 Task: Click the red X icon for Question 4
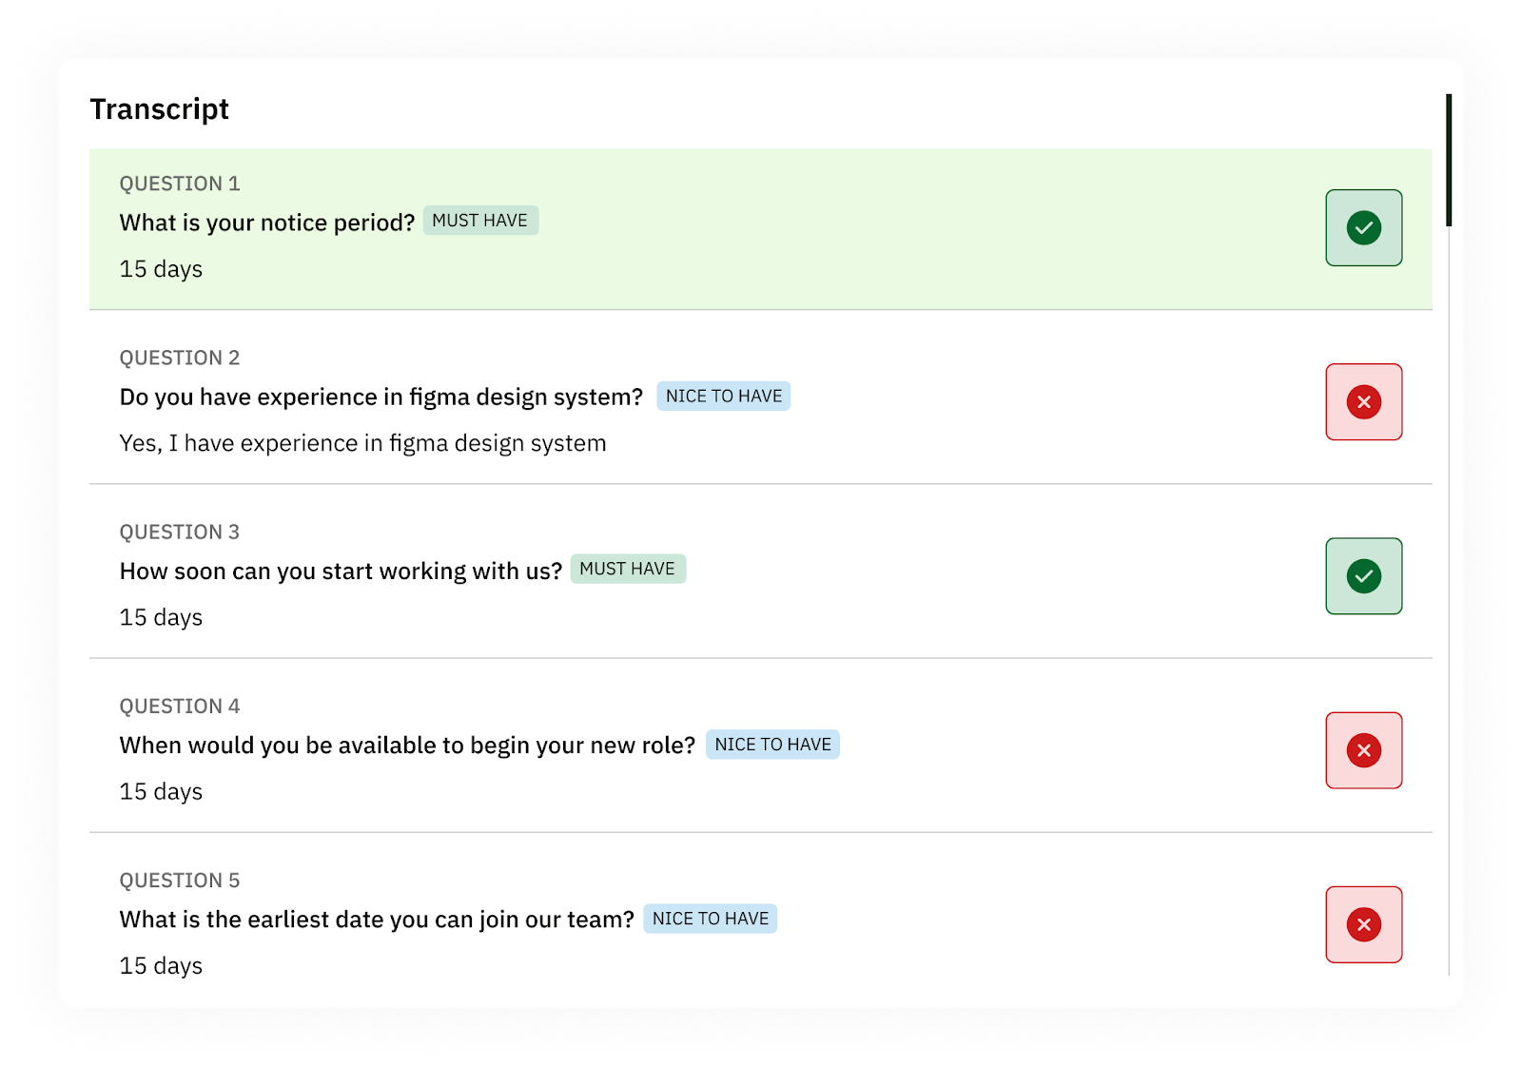coord(1363,750)
